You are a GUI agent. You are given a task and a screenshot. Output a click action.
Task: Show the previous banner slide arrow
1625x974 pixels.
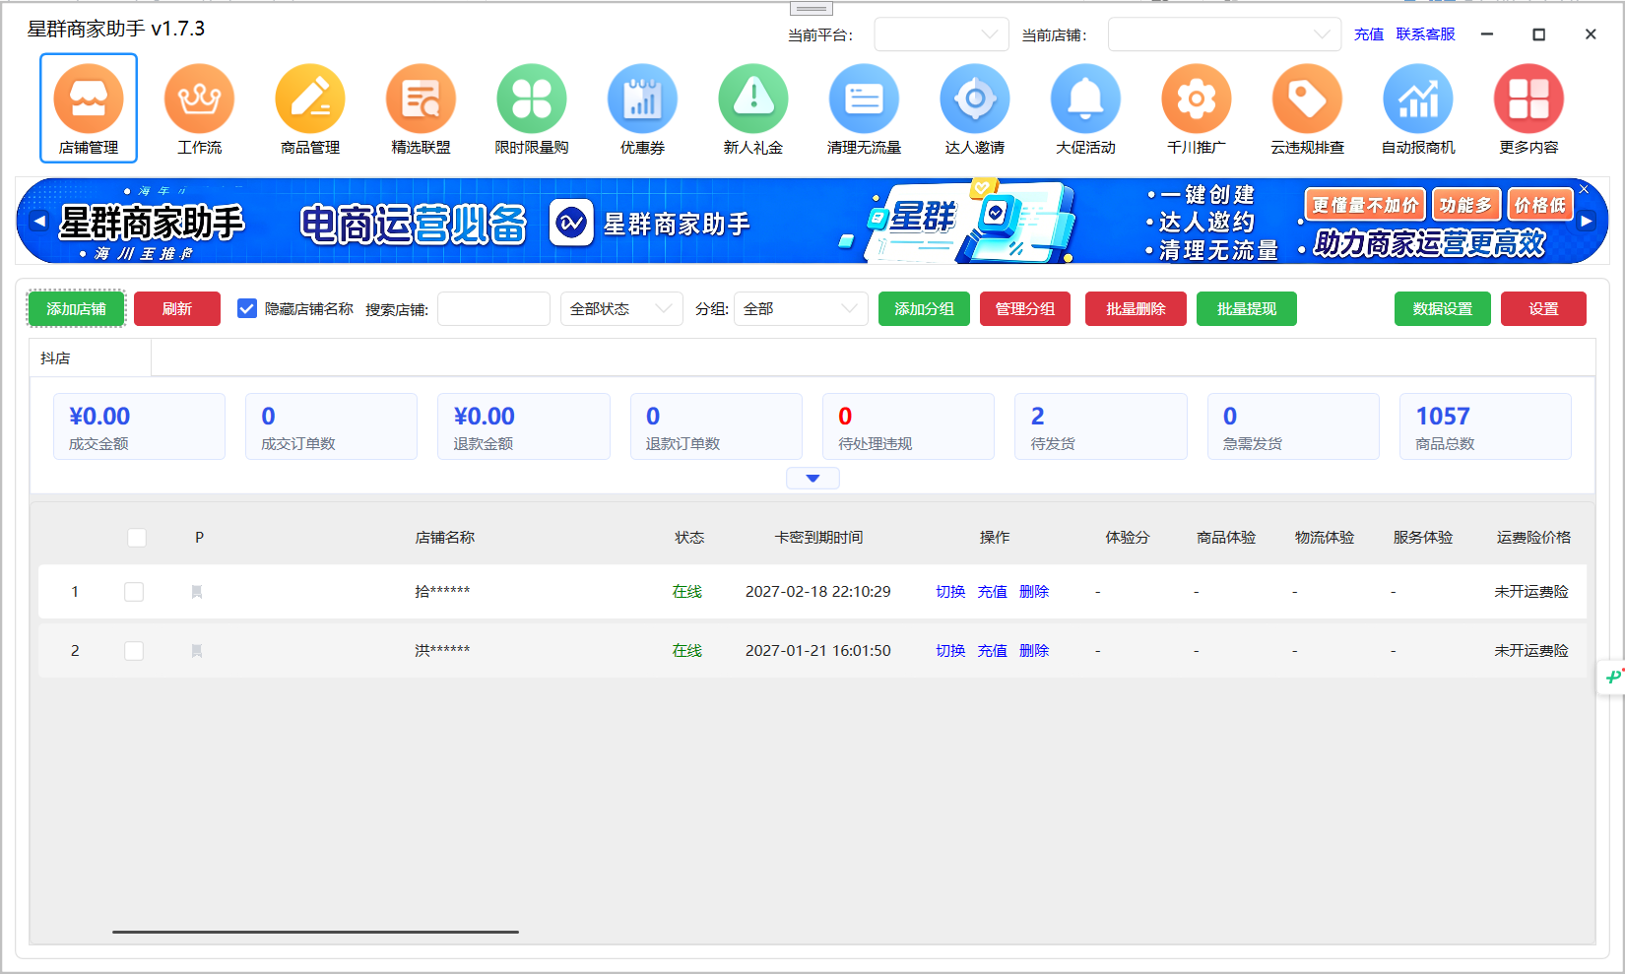point(39,221)
